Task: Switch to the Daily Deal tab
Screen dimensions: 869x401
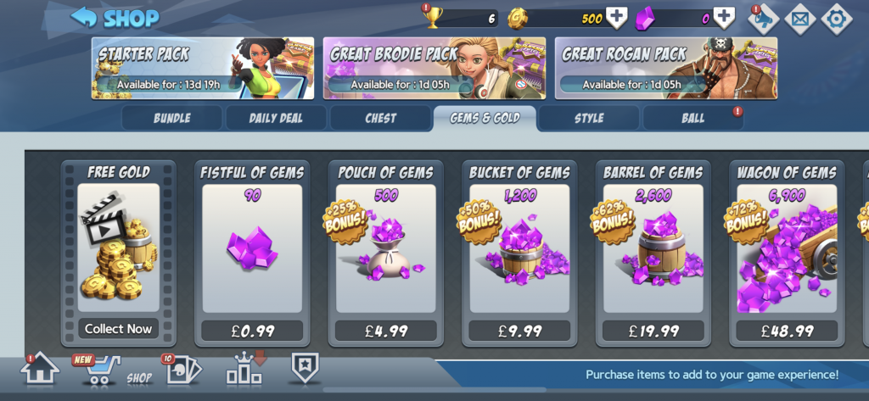Action: click(276, 118)
